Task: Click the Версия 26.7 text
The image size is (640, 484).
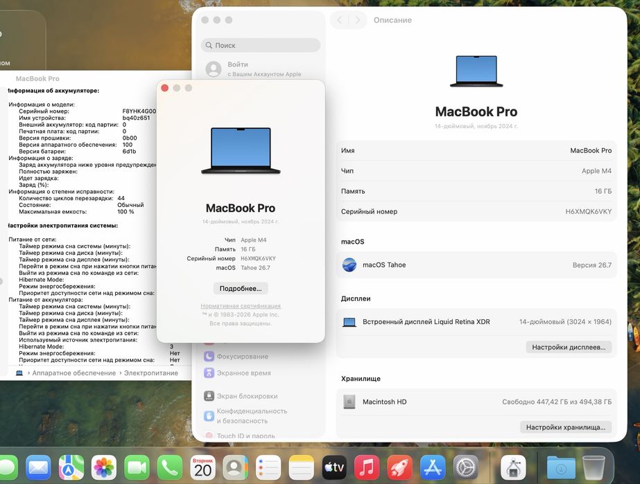Action: [592, 265]
